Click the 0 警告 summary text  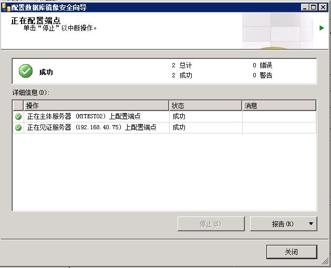coord(262,75)
